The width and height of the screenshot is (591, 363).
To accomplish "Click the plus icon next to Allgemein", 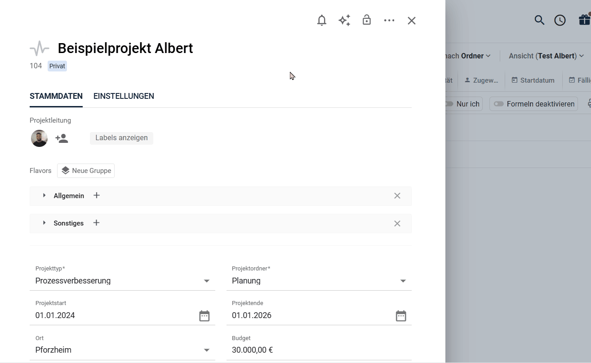I will coord(97,195).
